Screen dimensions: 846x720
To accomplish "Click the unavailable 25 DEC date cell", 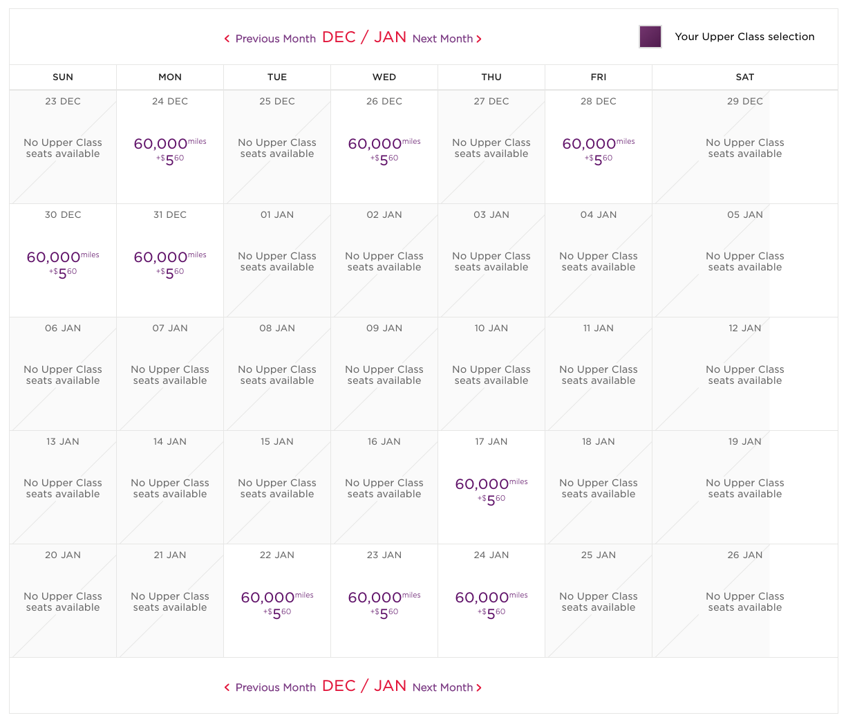I will 277,147.
